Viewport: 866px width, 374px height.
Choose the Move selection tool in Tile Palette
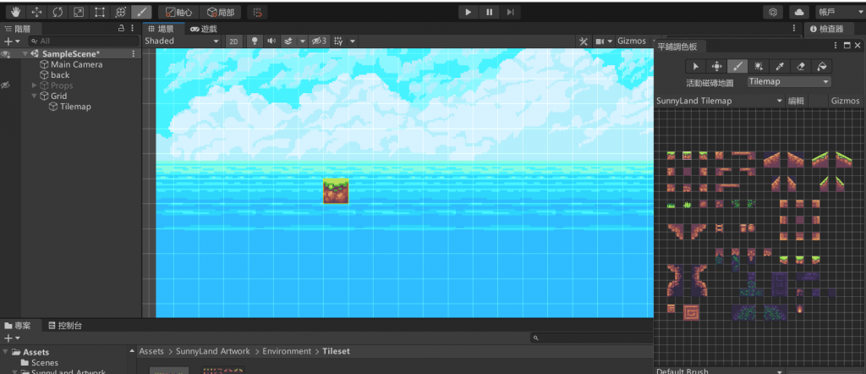pyautogui.click(x=716, y=66)
